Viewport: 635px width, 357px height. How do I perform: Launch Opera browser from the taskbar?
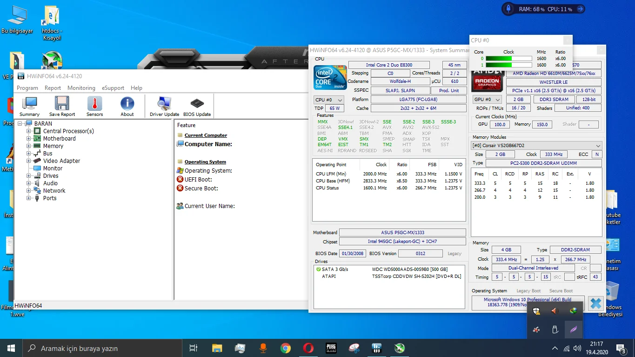point(308,348)
